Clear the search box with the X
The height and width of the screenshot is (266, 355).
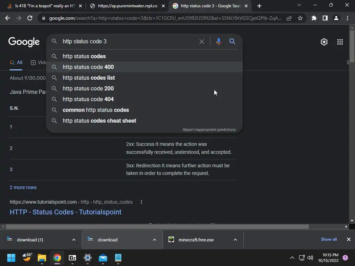click(x=201, y=42)
